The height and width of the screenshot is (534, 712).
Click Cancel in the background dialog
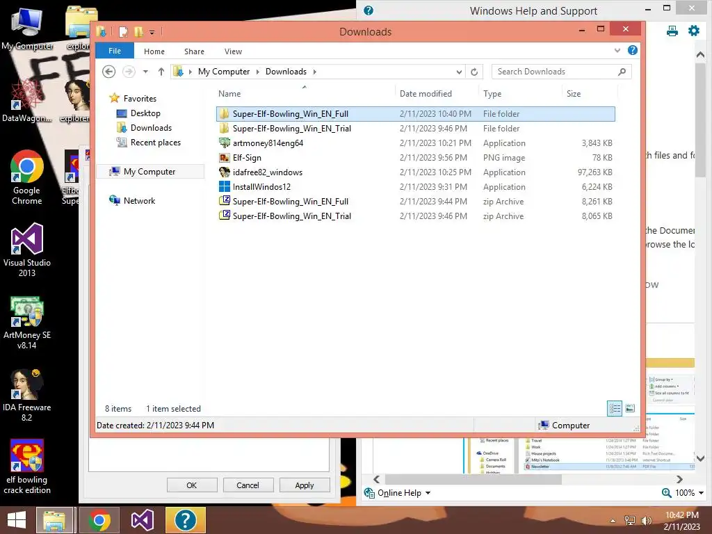coord(248,485)
